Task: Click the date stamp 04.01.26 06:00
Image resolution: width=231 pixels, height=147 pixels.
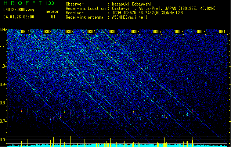Action: tap(19, 17)
